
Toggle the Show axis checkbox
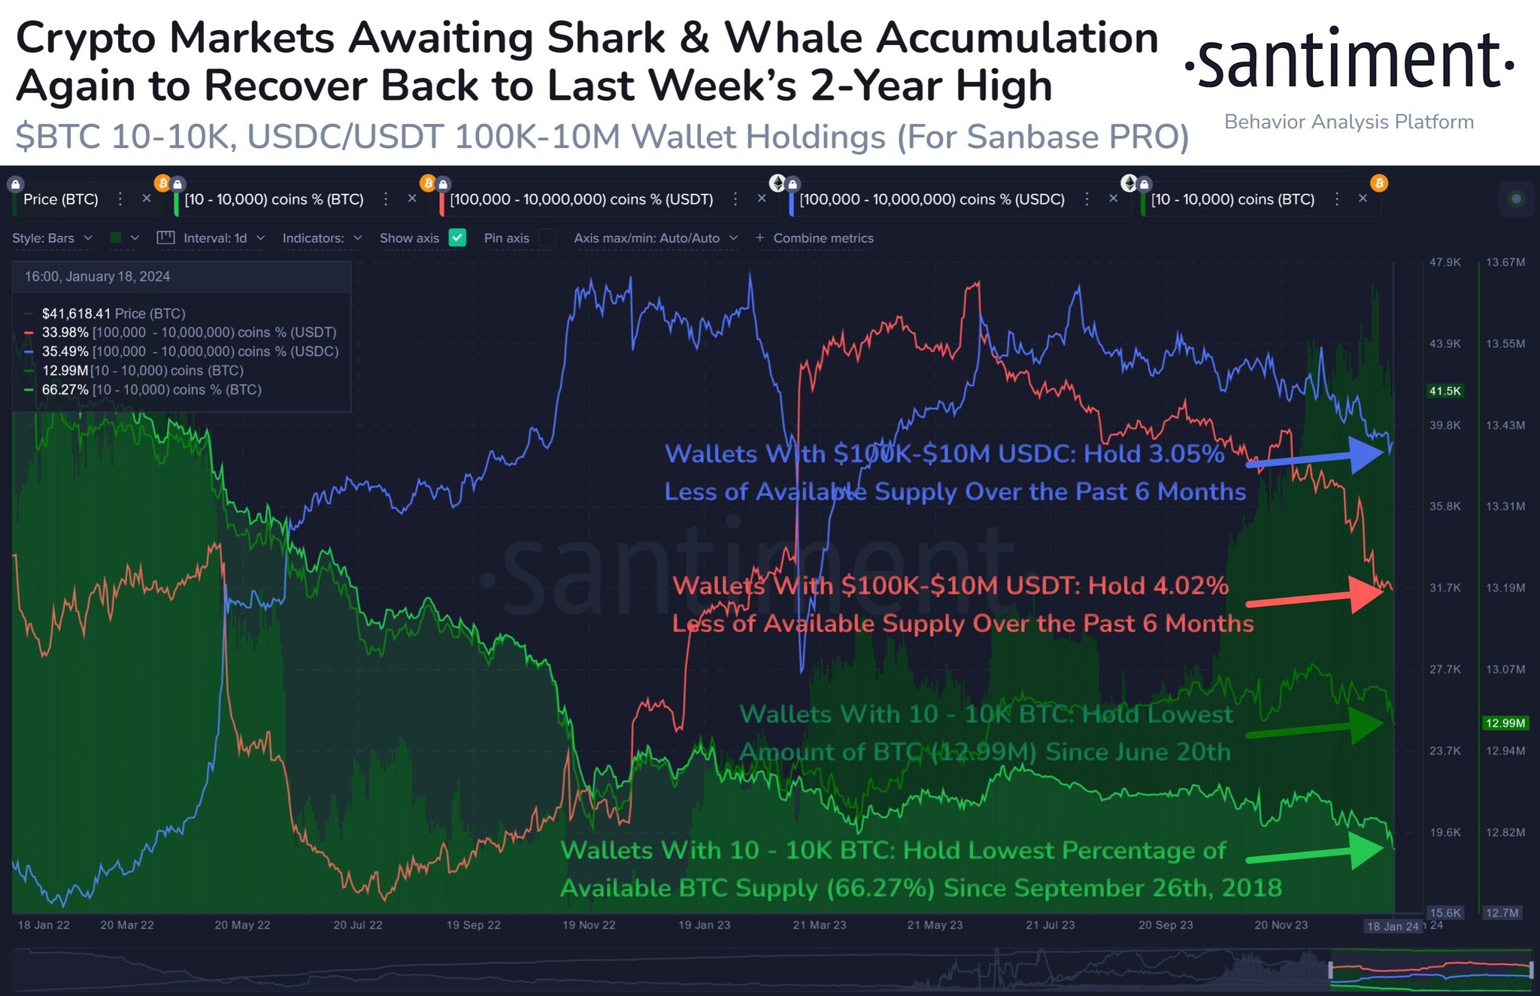pos(457,238)
